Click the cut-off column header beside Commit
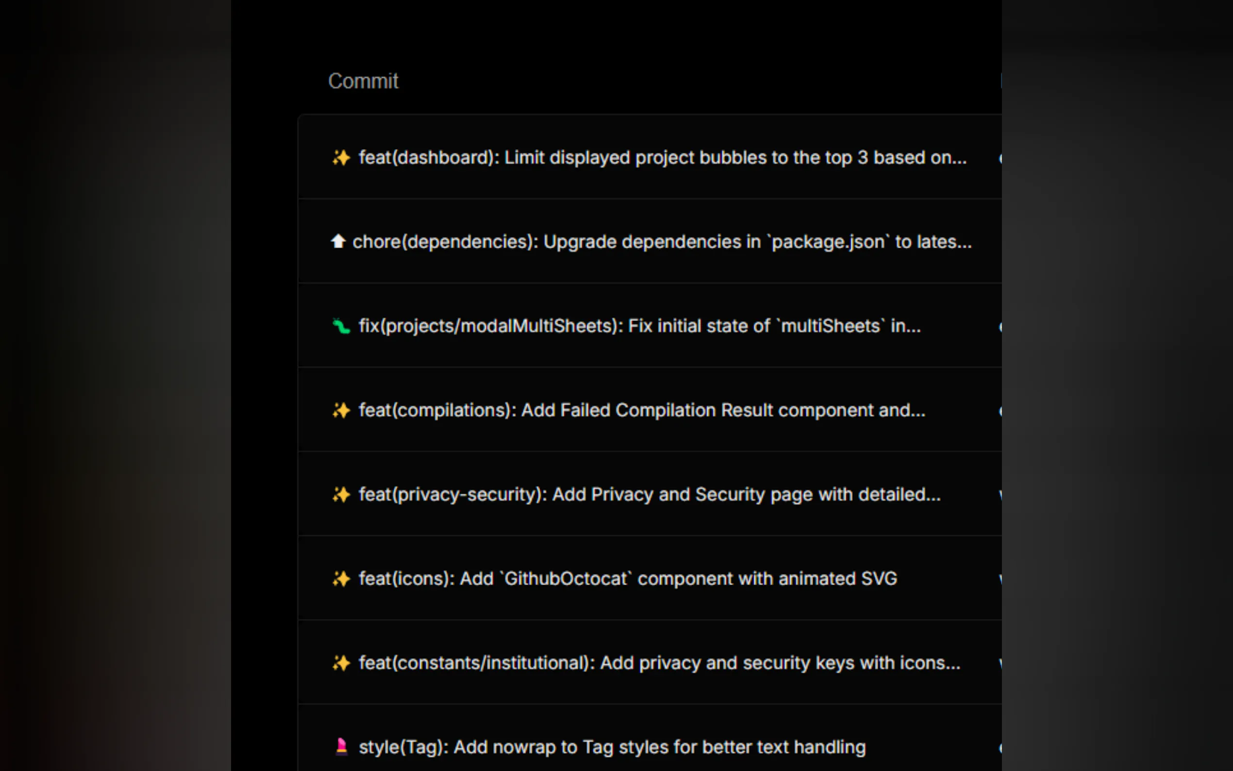 [1000, 81]
